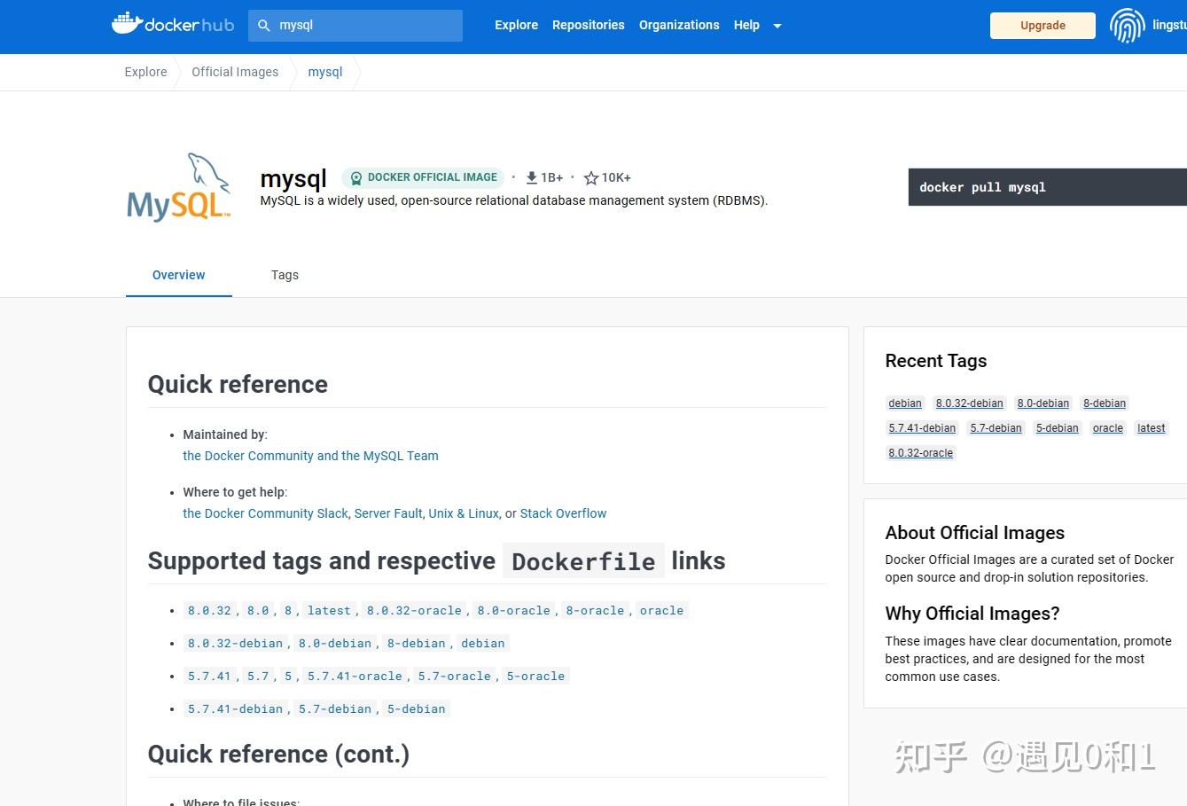Image resolution: width=1187 pixels, height=806 pixels.
Task: Open the Repositories menu item
Action: (588, 25)
